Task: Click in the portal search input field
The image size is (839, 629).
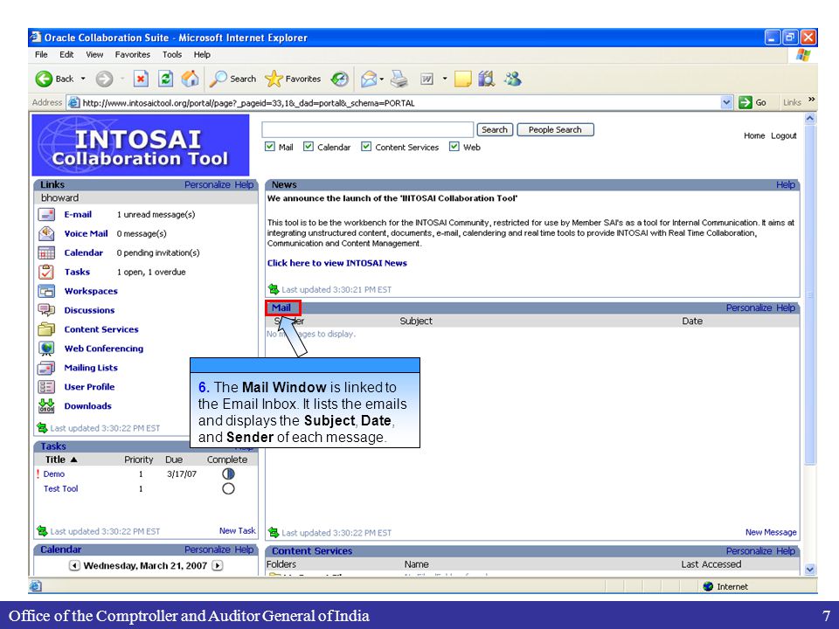Action: click(x=368, y=130)
